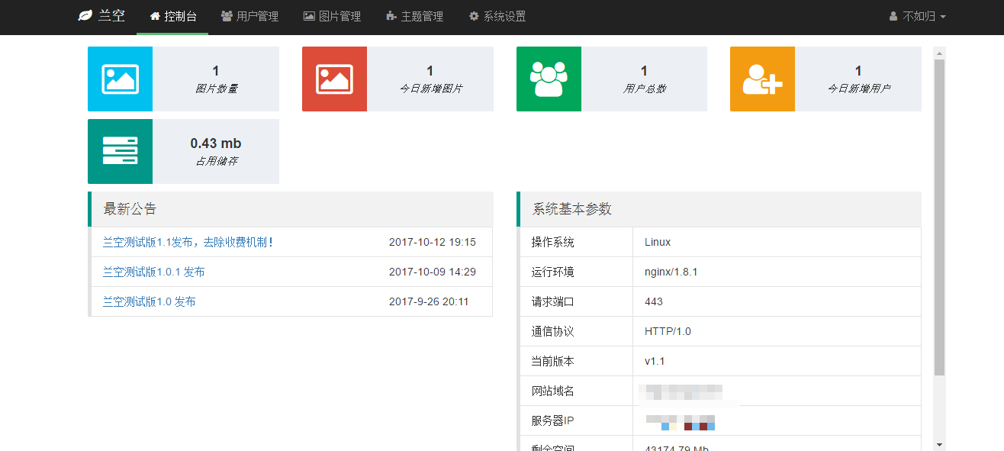The width and height of the screenshot is (1004, 451).
Task: Click the 占用储存 label
Action: click(x=216, y=161)
